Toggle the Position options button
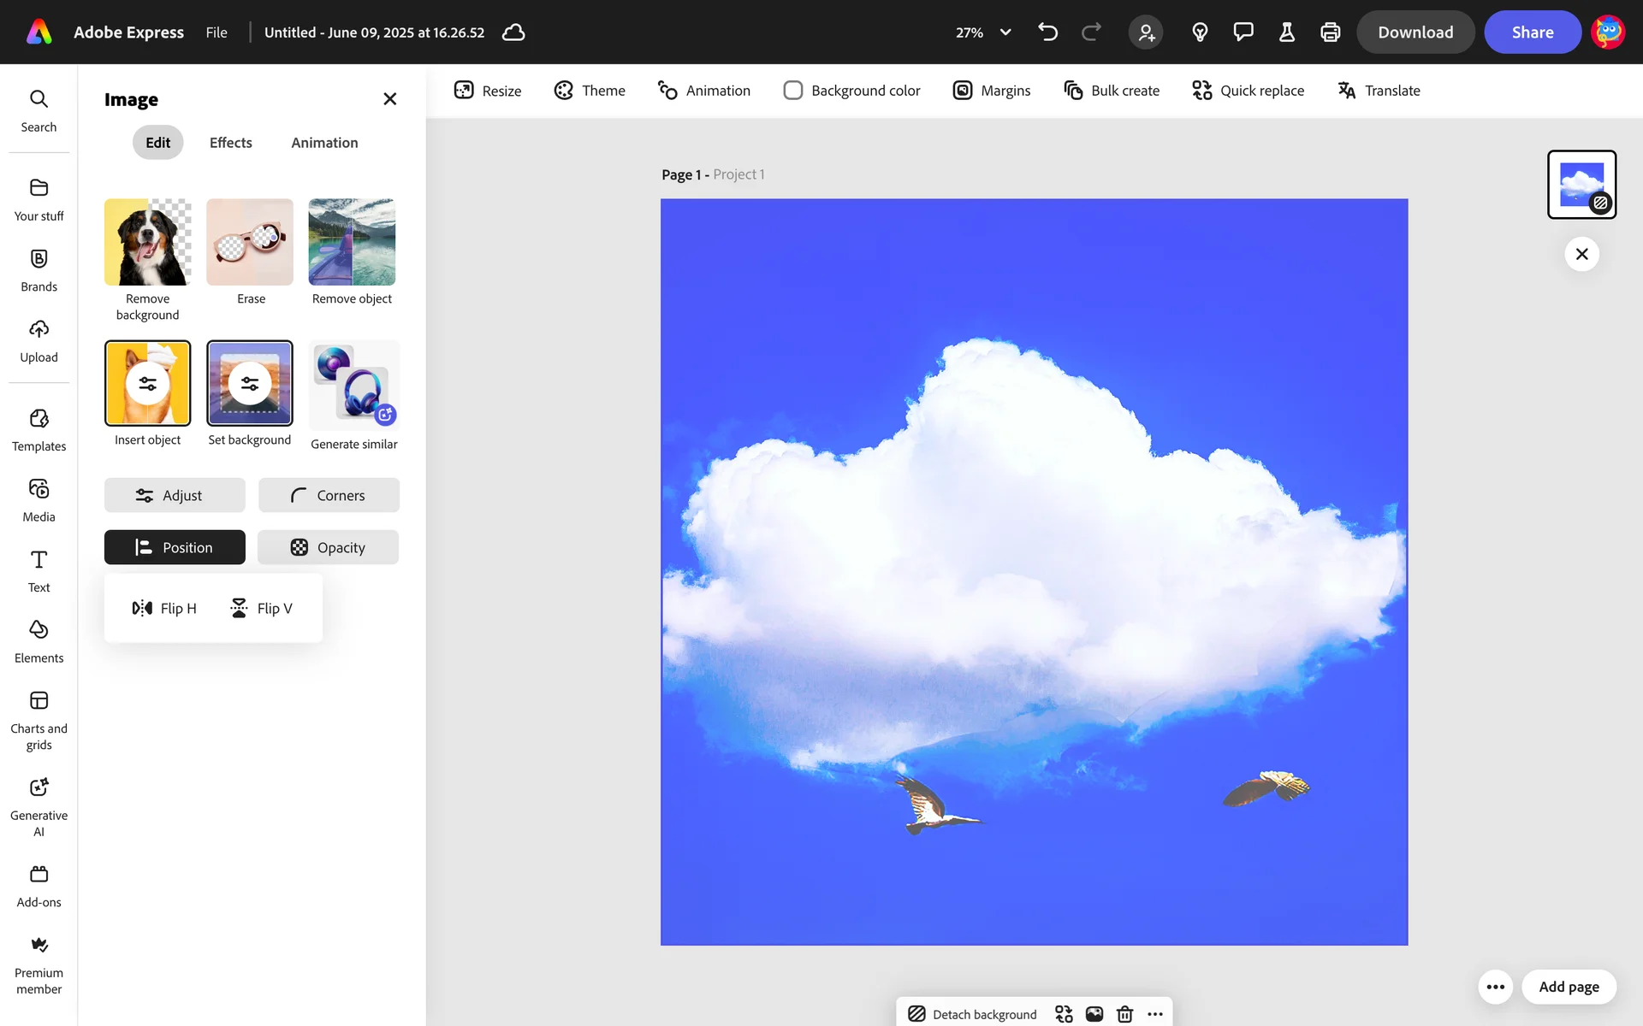1643x1026 pixels. (x=175, y=547)
